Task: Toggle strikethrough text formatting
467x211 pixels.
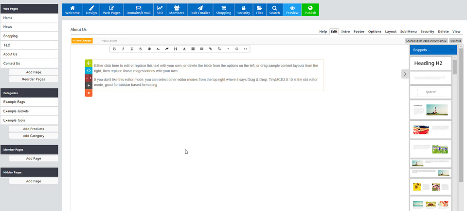Action: tap(141, 49)
